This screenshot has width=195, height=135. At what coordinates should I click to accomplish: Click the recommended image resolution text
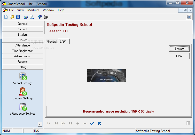pyautogui.click(x=118, y=112)
